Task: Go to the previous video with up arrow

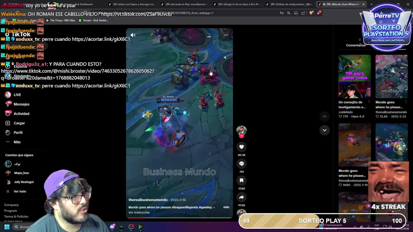Action: pos(325,116)
